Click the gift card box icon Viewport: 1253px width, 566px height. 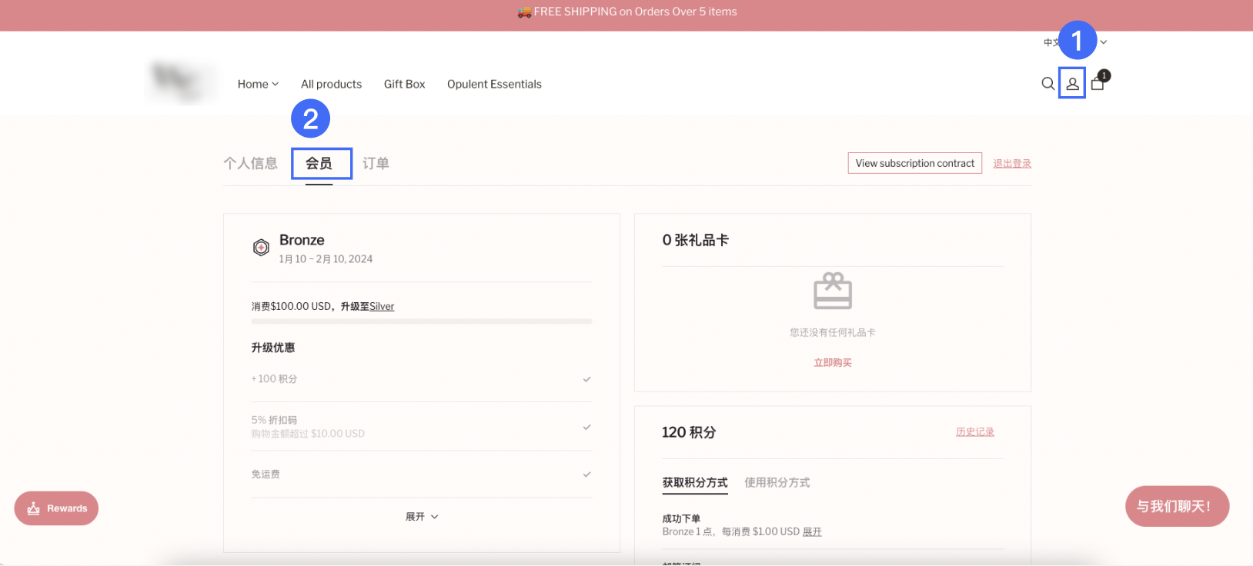click(833, 291)
